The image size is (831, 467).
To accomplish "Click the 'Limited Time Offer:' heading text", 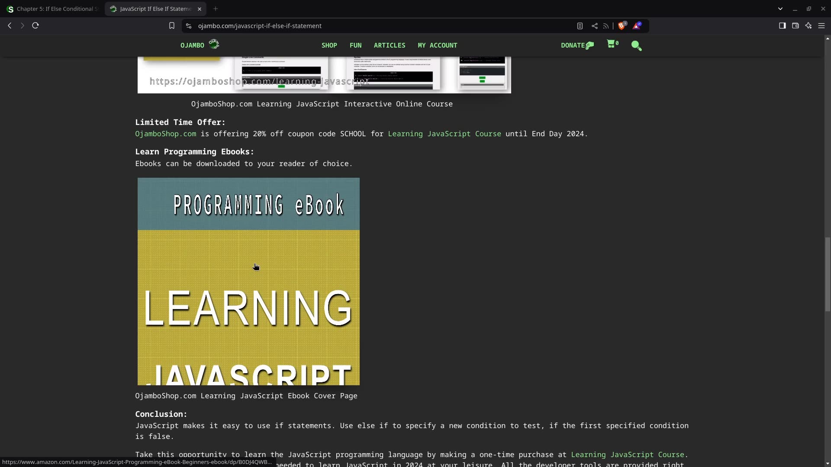I will click(180, 122).
